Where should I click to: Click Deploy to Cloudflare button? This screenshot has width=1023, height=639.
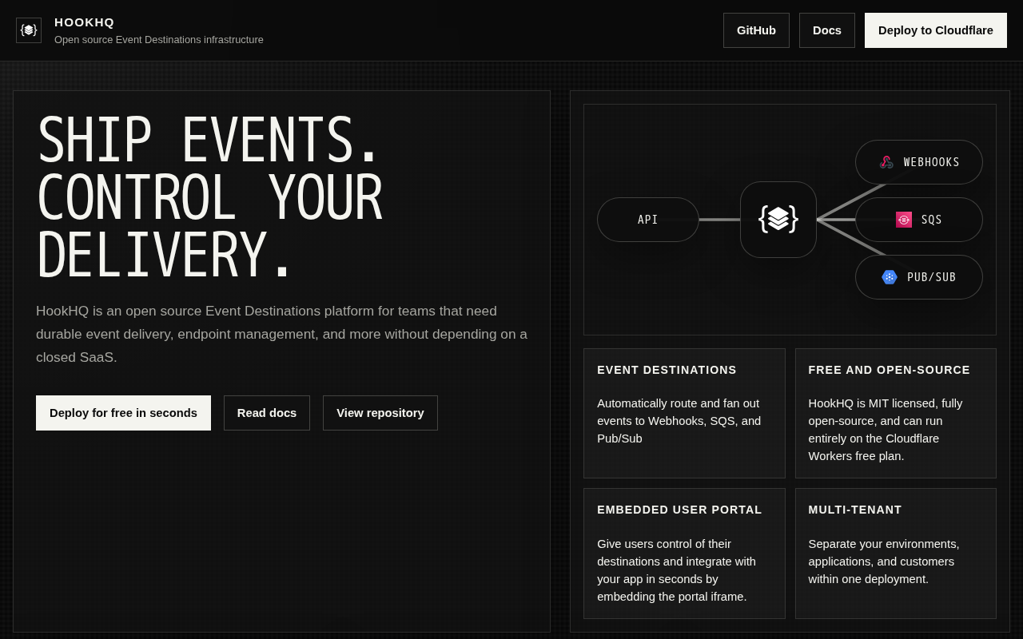click(x=936, y=30)
